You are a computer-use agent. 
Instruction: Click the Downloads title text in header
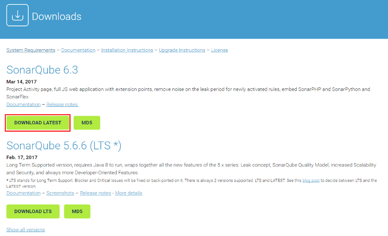57,17
